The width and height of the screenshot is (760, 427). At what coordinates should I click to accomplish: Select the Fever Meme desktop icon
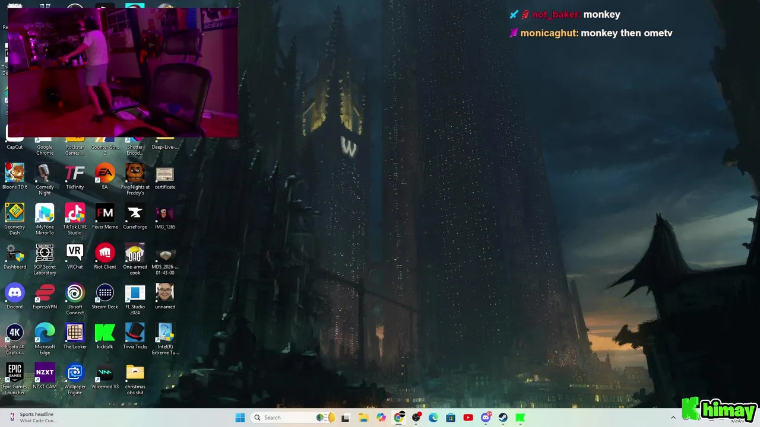[105, 217]
